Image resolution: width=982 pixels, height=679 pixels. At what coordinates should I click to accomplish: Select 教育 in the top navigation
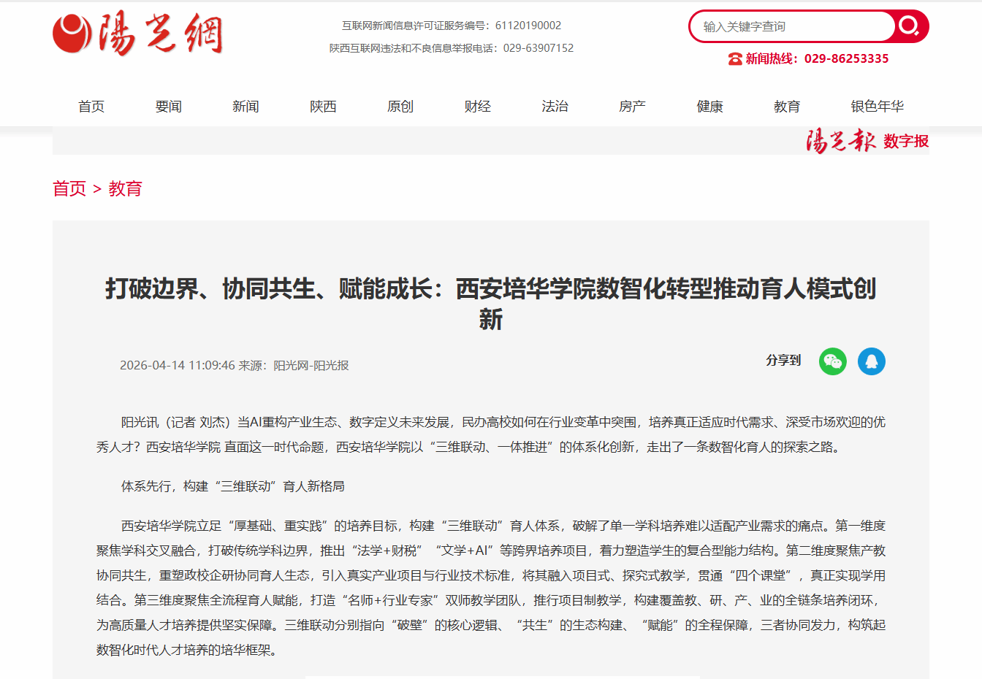pos(787,107)
